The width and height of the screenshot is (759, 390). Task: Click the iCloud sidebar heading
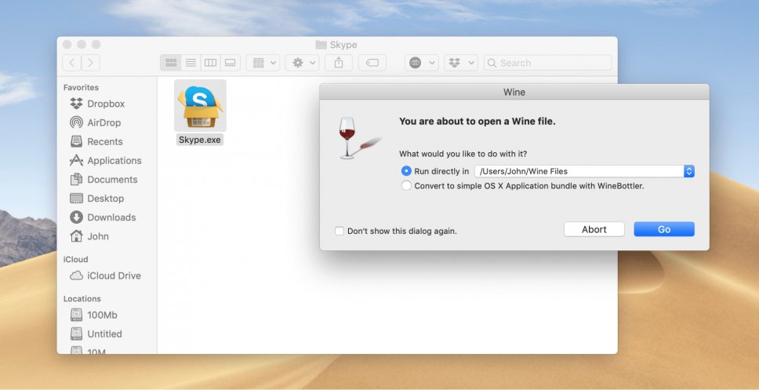coord(75,260)
